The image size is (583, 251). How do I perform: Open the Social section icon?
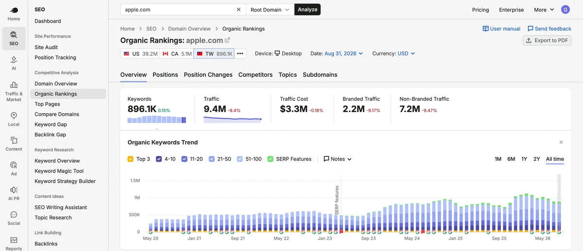14,215
